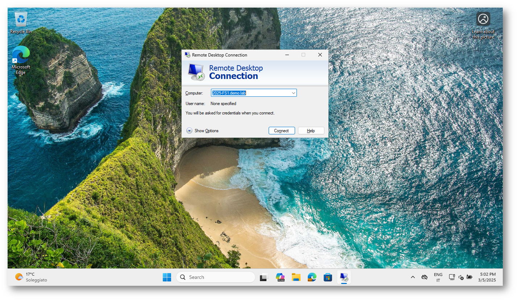Screen dimensions: 518x301
Task: Switch the ENG IT input language
Action: (438, 277)
